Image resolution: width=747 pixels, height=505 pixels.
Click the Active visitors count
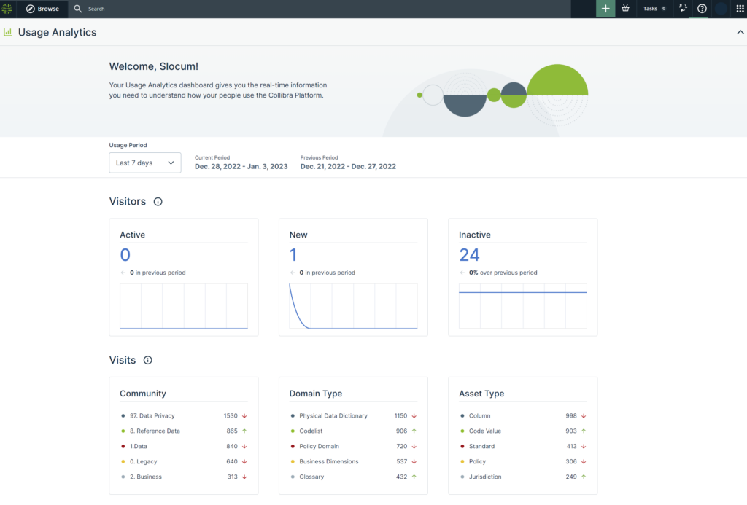[x=125, y=254]
